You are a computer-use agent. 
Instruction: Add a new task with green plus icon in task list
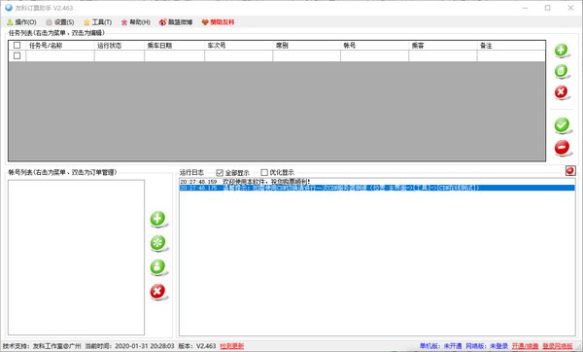(x=561, y=50)
